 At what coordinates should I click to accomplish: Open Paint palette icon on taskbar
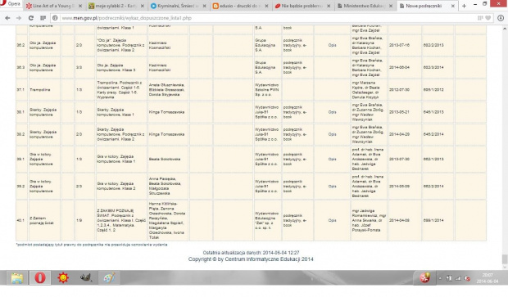pos(109,277)
